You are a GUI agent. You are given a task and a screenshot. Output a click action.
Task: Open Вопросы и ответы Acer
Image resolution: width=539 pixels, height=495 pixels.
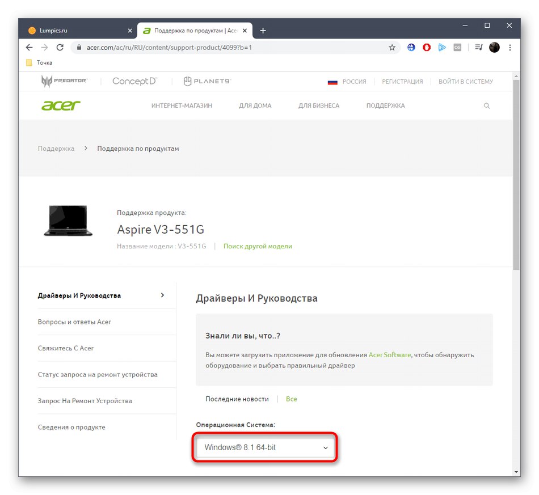pos(74,322)
